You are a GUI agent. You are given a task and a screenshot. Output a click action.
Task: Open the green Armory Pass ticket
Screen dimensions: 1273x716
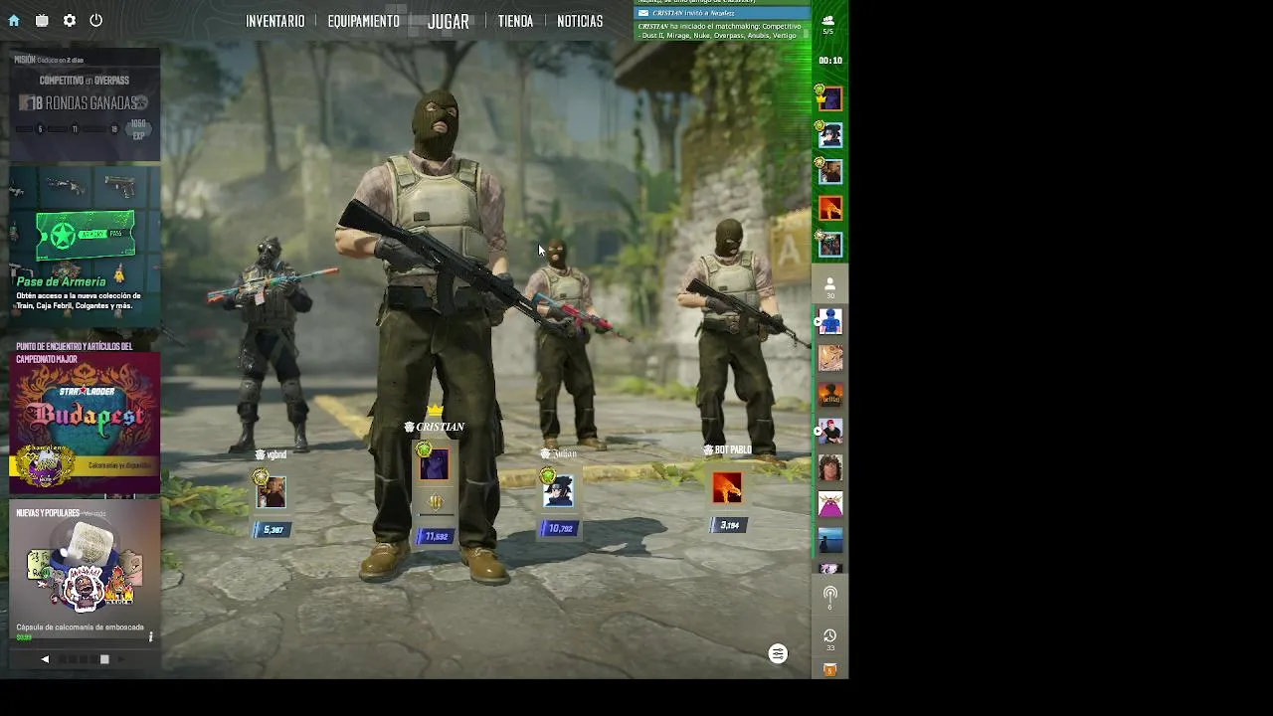pyautogui.click(x=85, y=236)
